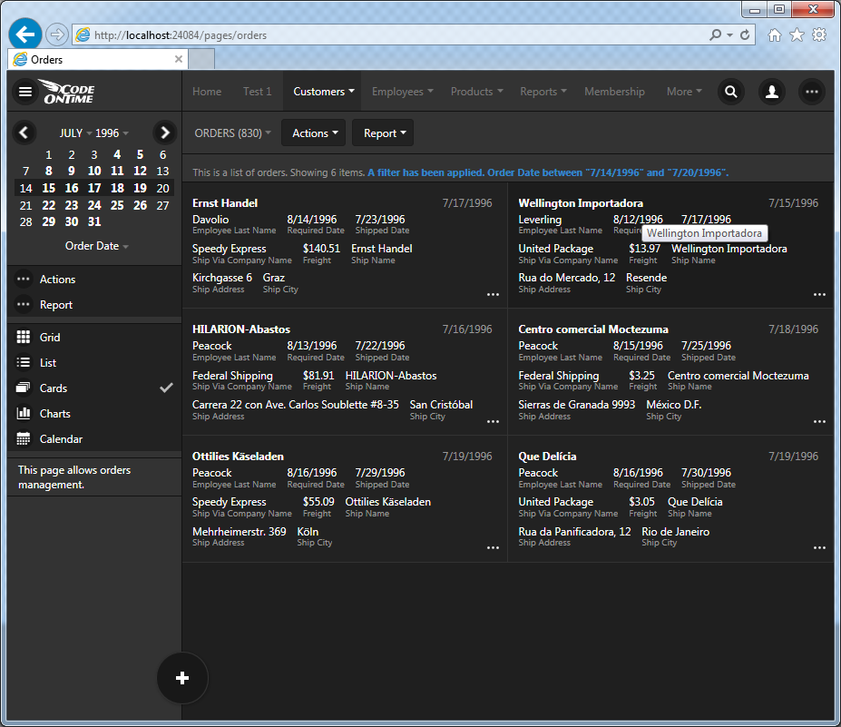Screen dimensions: 841x727
Task: Click browser forward arrow button
Action: pos(56,34)
